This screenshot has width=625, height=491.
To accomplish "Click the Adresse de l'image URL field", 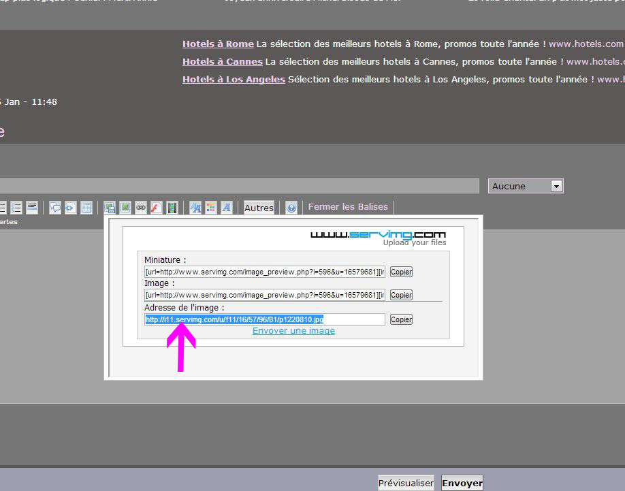I will pos(265,319).
